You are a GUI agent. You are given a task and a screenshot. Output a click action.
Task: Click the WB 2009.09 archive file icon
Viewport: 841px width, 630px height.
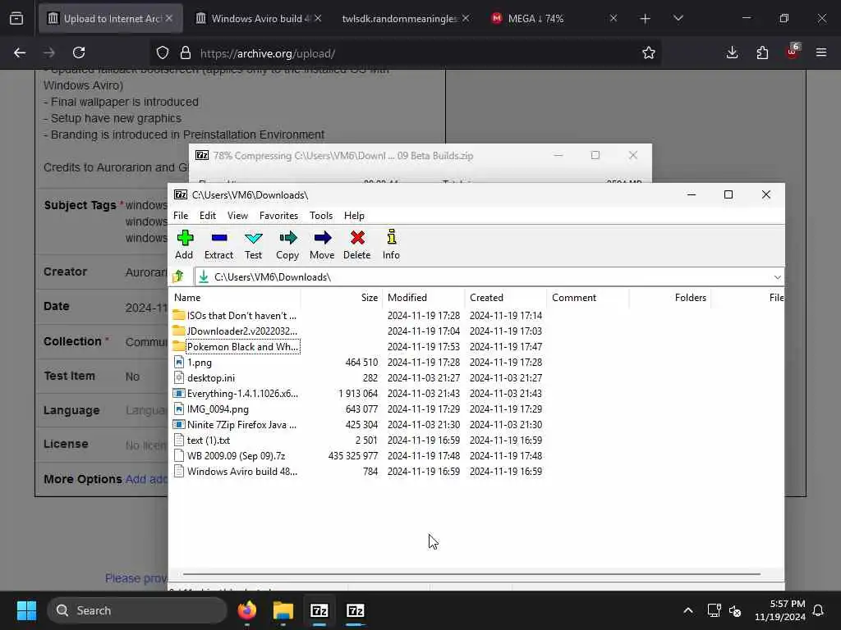point(179,455)
